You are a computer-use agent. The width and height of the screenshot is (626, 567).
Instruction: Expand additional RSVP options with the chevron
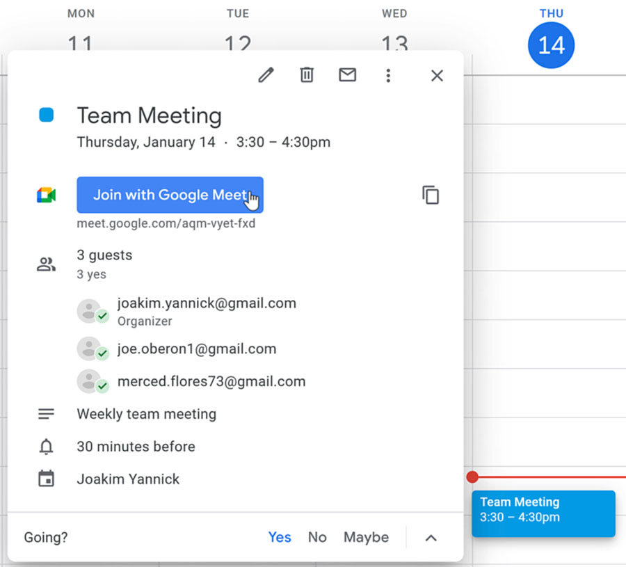431,537
